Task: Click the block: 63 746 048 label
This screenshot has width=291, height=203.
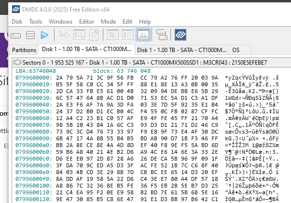Action: tap(122, 71)
